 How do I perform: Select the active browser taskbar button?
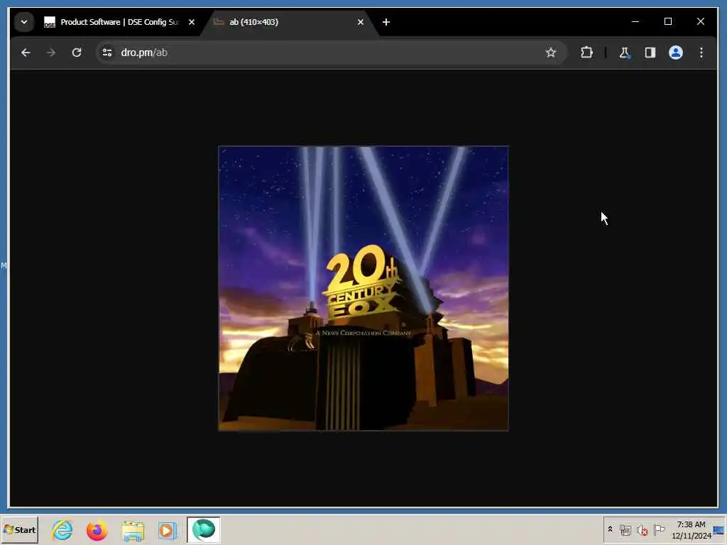point(204,529)
